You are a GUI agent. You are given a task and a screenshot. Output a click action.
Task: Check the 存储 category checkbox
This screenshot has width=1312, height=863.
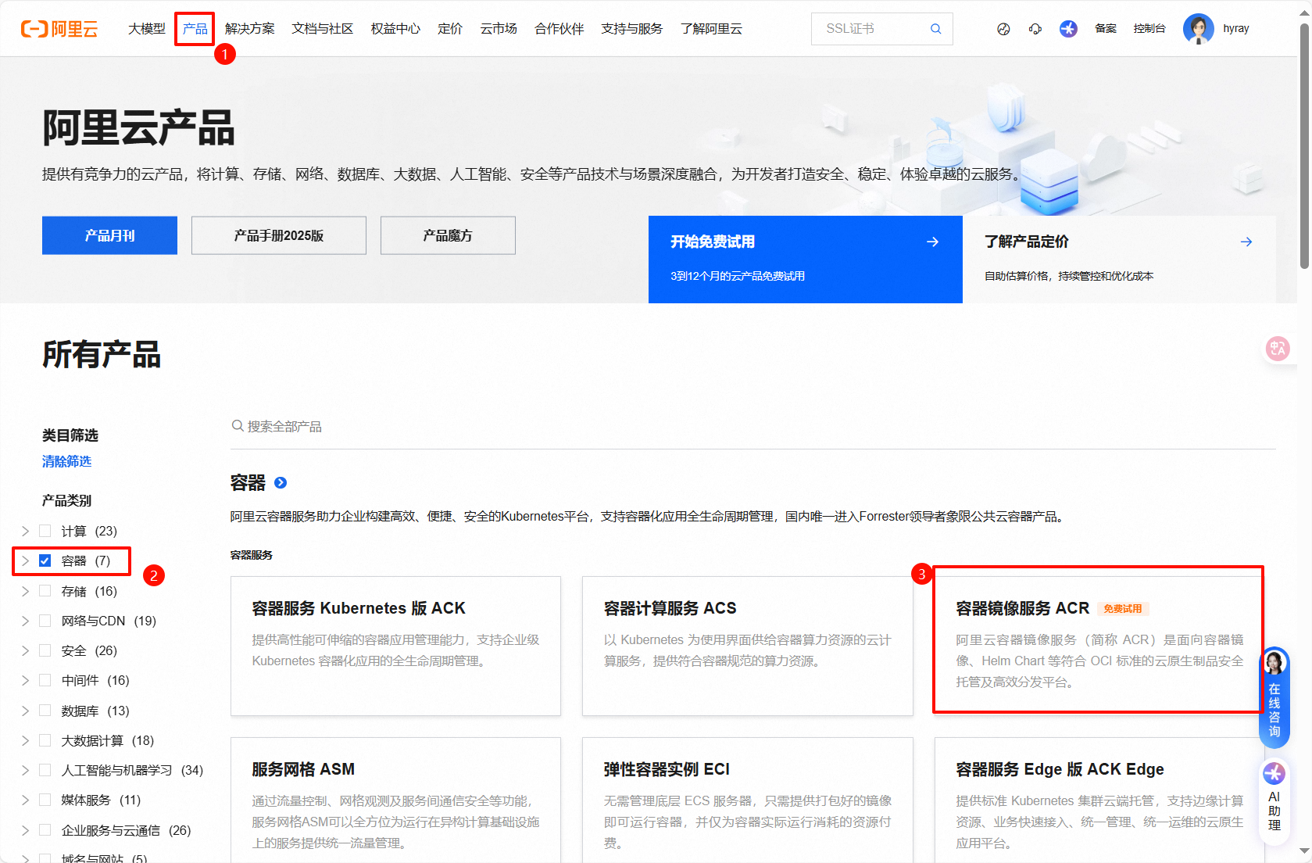(x=45, y=591)
